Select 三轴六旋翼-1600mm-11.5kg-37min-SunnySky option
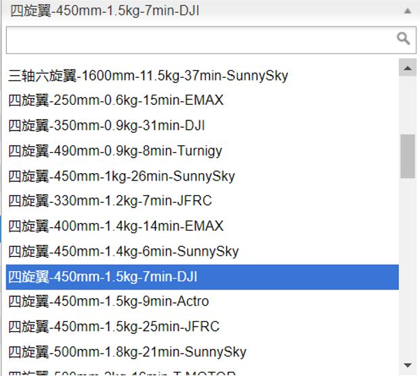This screenshot has height=376, width=420. (x=203, y=76)
